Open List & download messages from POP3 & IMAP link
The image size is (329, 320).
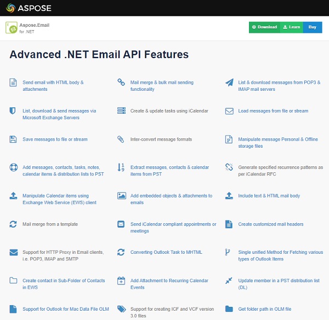click(279, 86)
